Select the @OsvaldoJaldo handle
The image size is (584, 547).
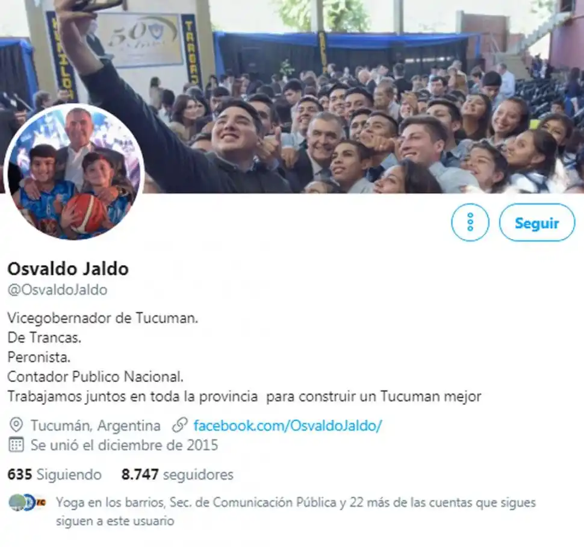[57, 290]
